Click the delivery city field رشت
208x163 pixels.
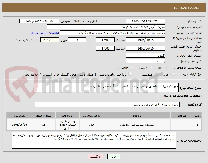click(x=145, y=61)
